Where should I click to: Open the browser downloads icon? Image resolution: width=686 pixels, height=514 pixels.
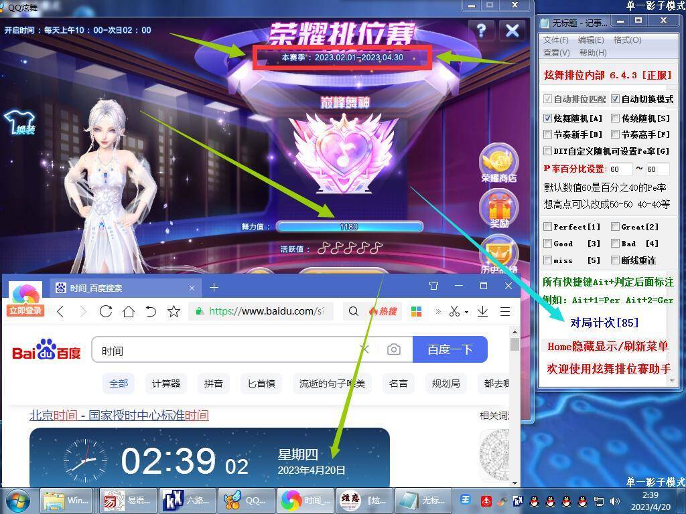(x=482, y=311)
